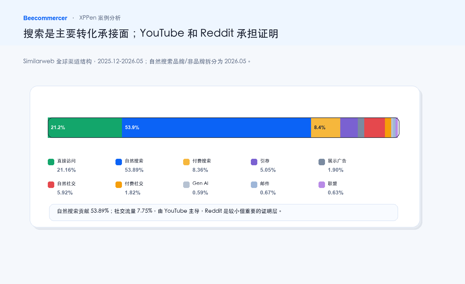The image size is (465, 284).
Task: Click the green 直接访问 legend swatch
Action: point(51,162)
